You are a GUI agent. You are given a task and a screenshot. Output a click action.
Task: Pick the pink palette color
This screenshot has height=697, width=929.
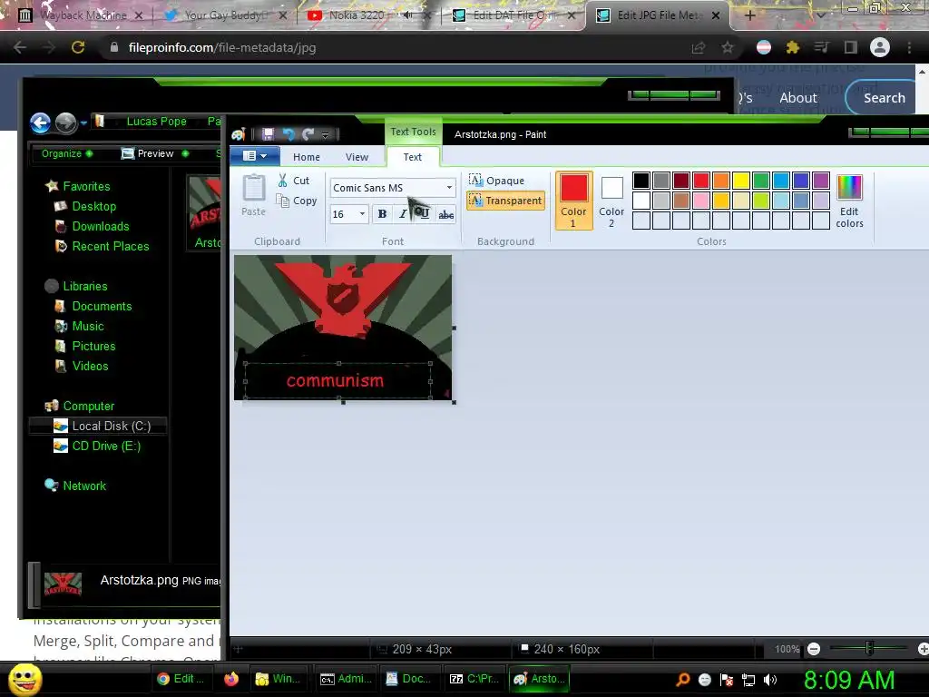(701, 201)
